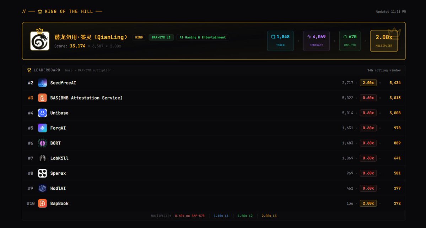Screen dimensions: 426x228
Task: Click BORT's 0.60x multiplier badge
Action: tap(368, 143)
